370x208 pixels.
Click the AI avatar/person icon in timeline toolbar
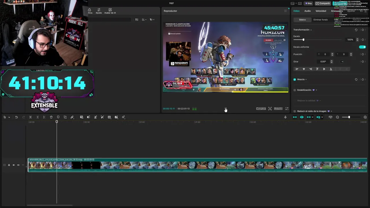95,117
